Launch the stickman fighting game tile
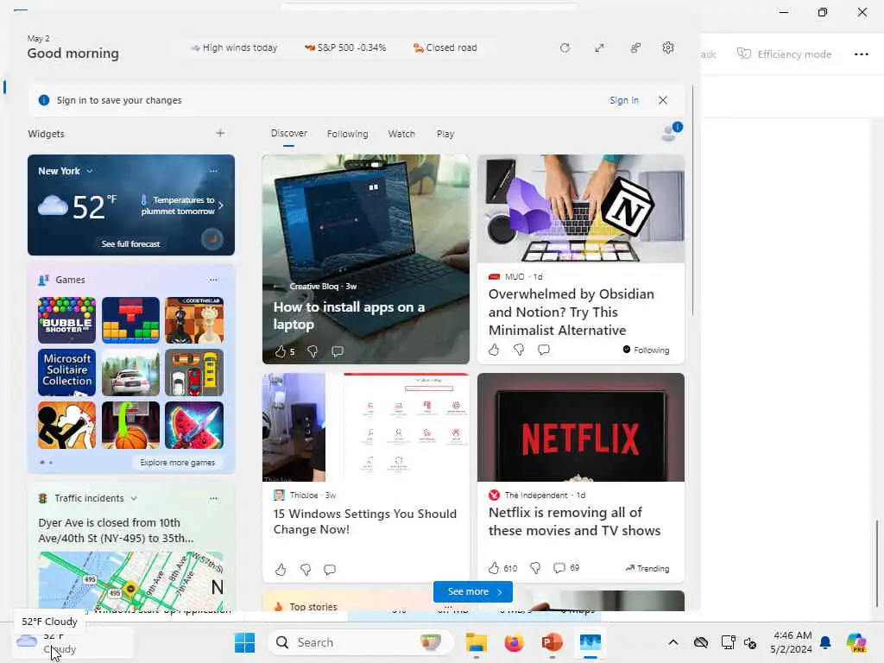The image size is (884, 663). click(x=66, y=425)
